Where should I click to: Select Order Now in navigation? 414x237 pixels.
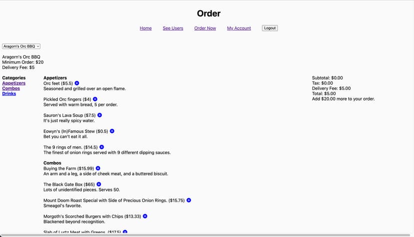pyautogui.click(x=205, y=28)
